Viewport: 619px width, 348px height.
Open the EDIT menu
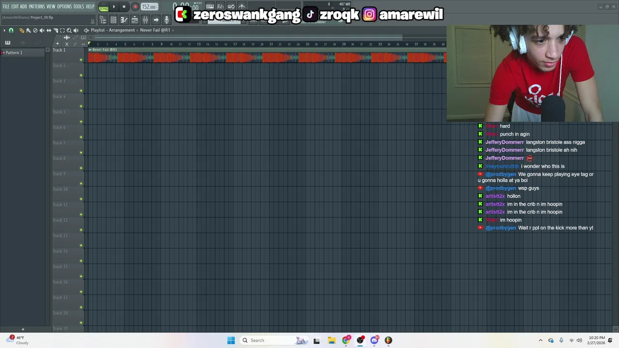coord(15,7)
